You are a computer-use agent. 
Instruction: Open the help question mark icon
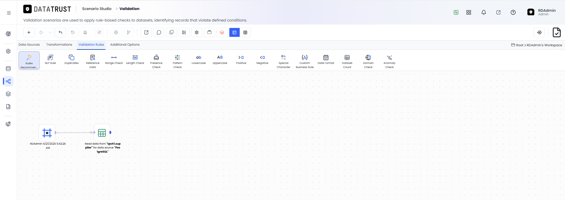point(513,12)
